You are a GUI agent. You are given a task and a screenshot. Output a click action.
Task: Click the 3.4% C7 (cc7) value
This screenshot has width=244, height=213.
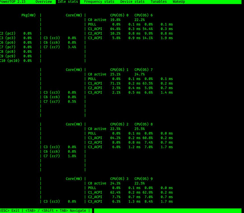click(72, 47)
